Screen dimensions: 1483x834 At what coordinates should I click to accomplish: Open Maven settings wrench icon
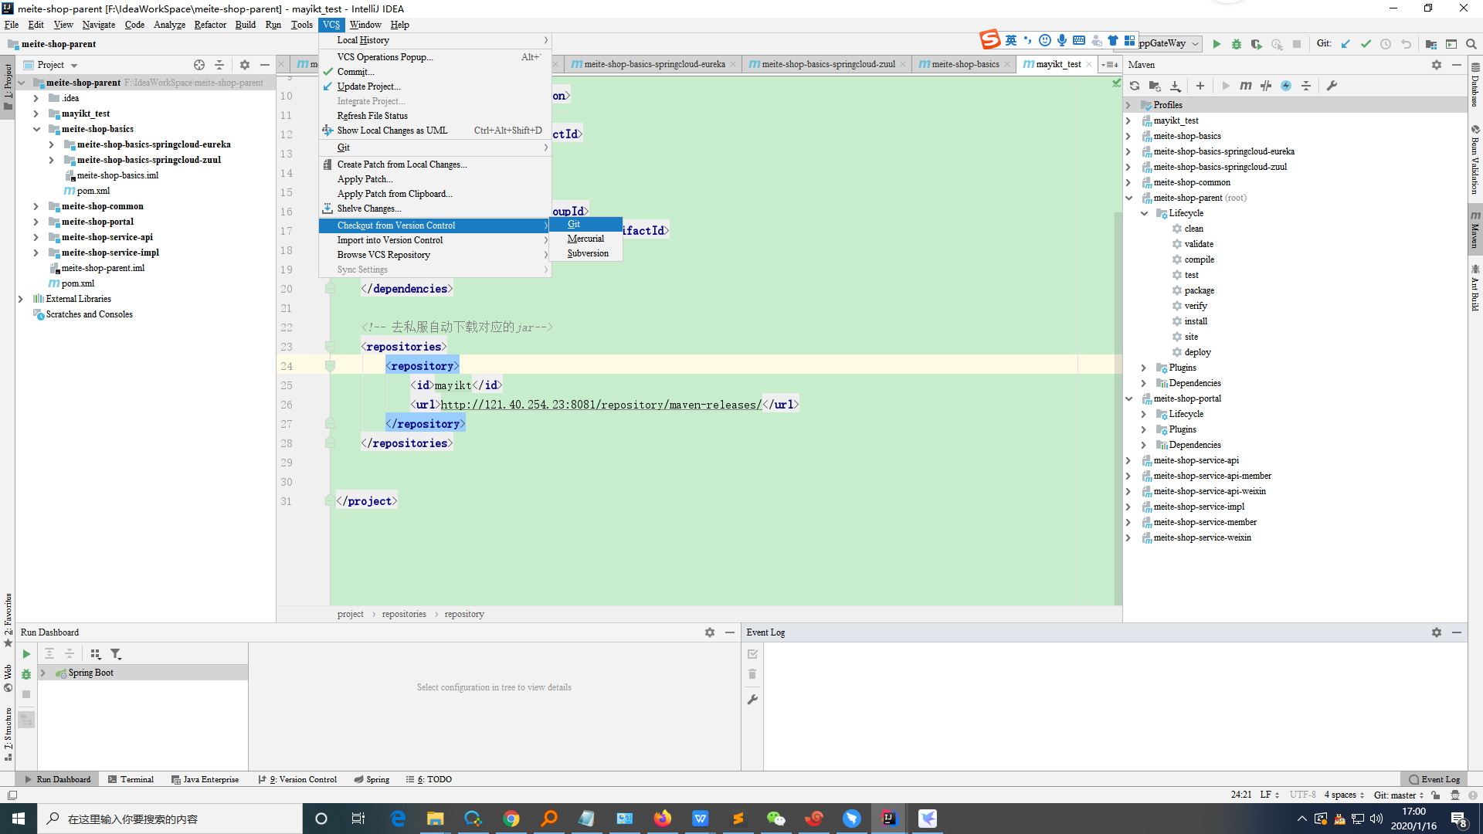coord(1332,86)
